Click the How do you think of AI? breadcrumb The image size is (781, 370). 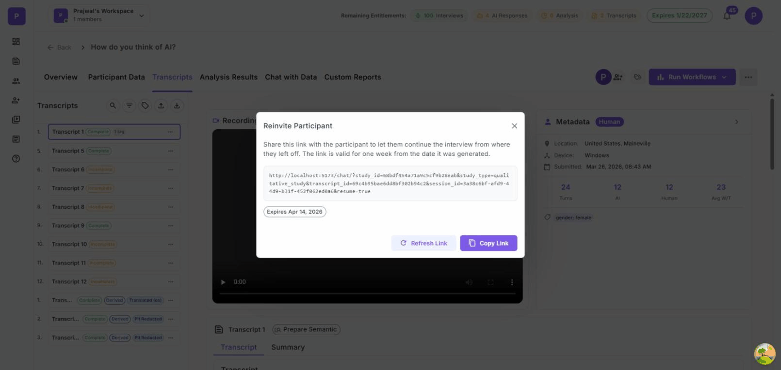click(x=133, y=47)
